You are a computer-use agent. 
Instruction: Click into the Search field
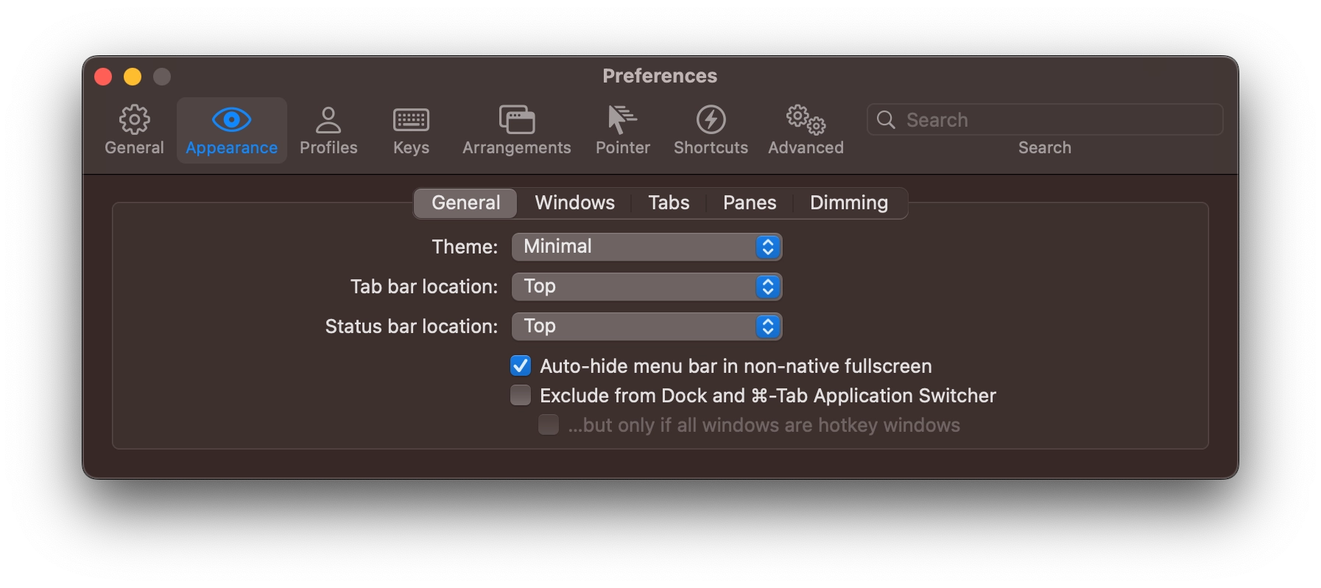pos(1045,119)
